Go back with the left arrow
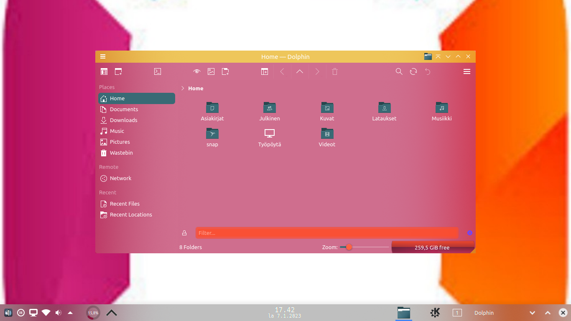This screenshot has width=571, height=321. point(282,71)
